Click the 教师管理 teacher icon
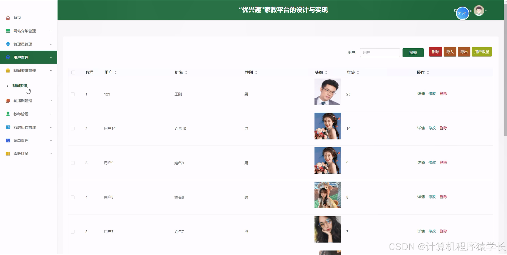507x255 pixels. (8, 114)
